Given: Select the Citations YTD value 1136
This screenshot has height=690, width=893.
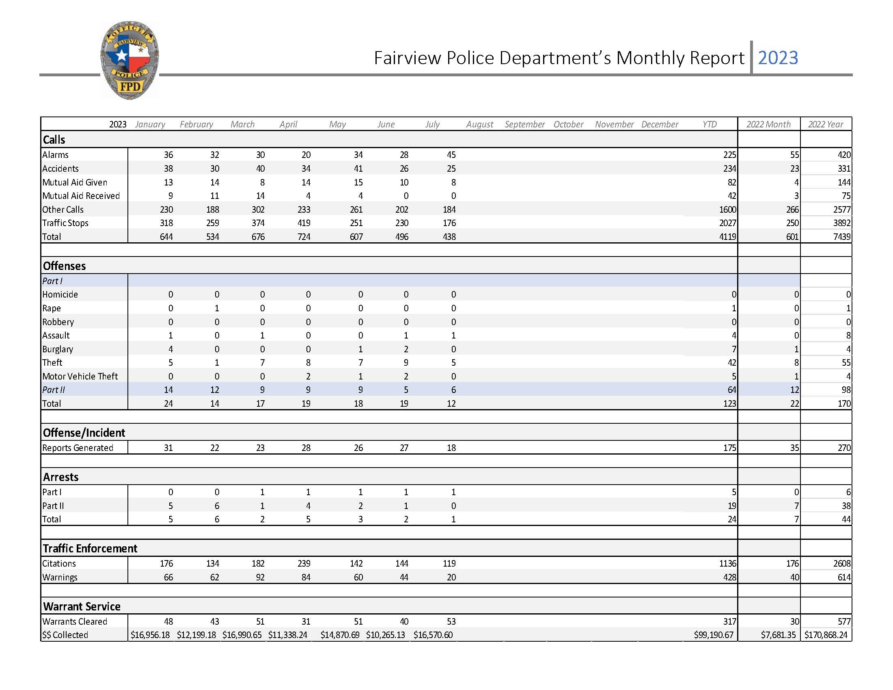Looking at the screenshot, I should click(727, 564).
